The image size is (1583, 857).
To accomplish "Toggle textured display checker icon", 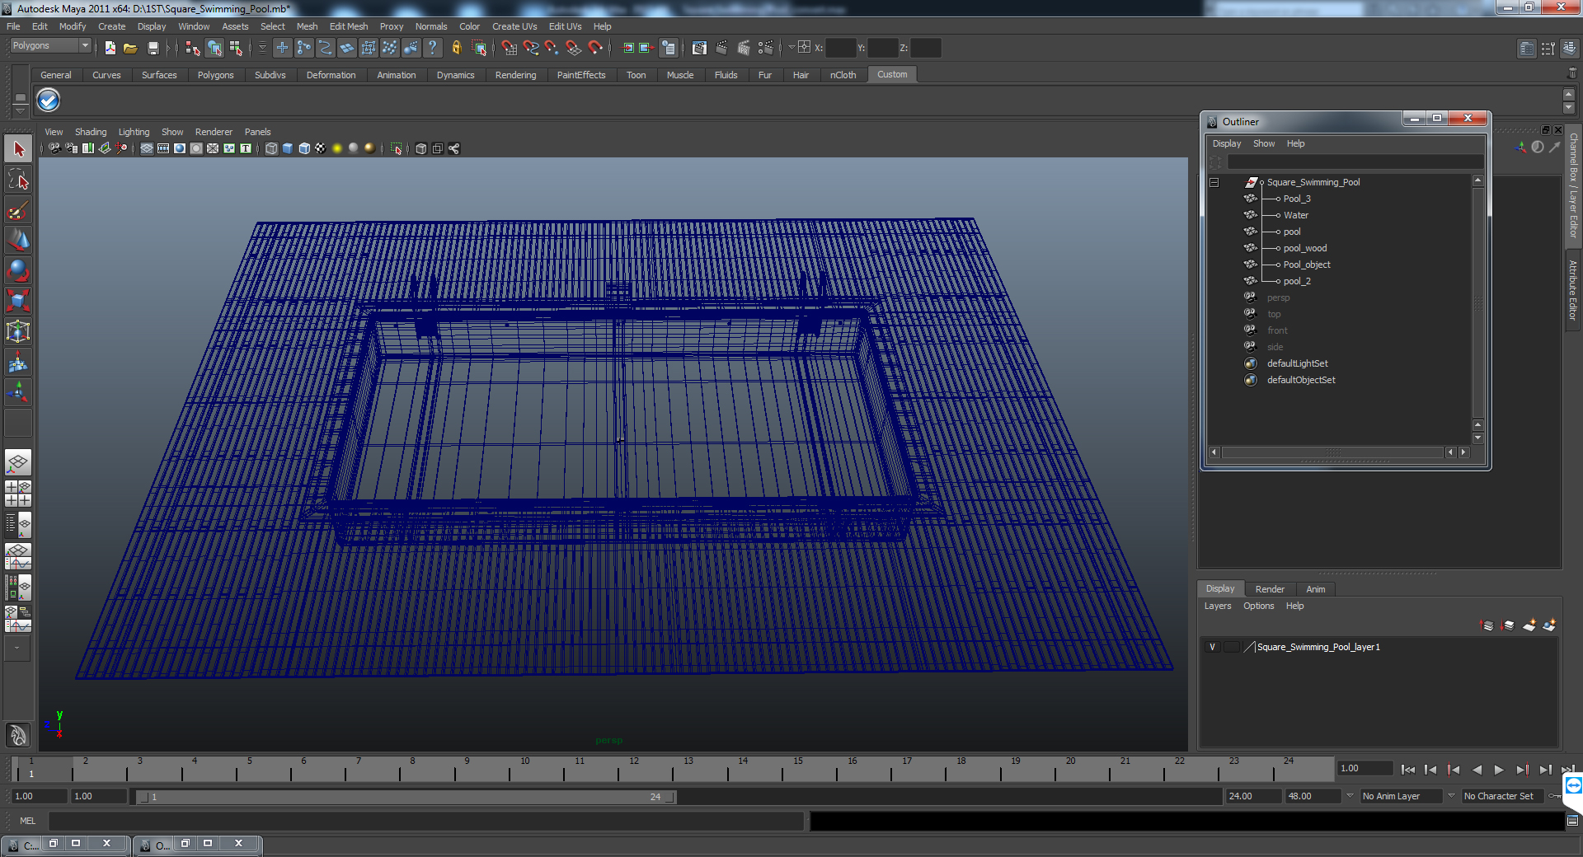I will pyautogui.click(x=321, y=148).
